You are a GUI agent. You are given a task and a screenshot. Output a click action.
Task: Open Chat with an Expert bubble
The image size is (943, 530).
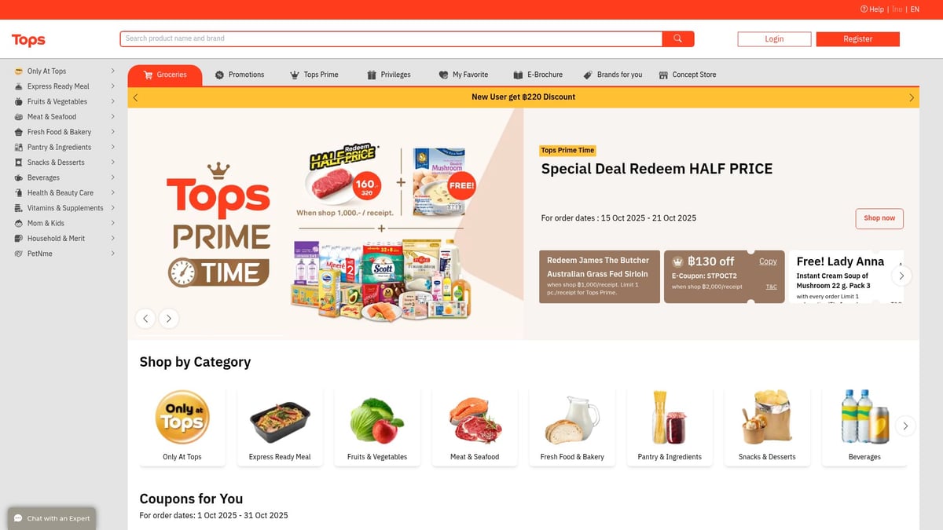pyautogui.click(x=52, y=518)
